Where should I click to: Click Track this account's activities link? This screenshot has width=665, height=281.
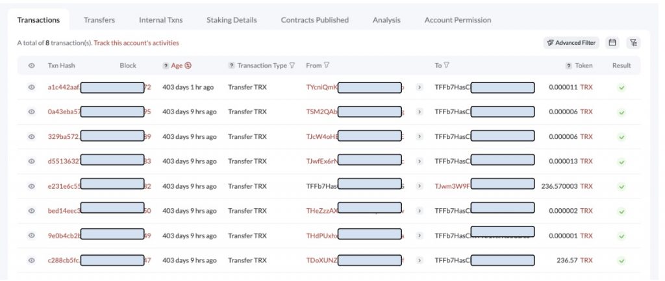tap(136, 43)
